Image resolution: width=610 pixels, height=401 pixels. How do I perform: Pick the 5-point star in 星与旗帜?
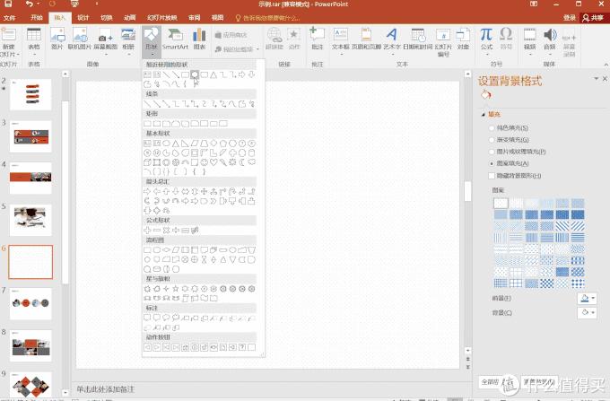[176, 289]
